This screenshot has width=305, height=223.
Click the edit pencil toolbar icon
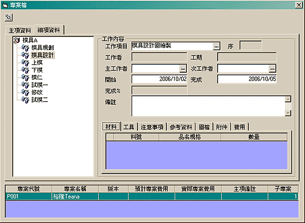point(8,17)
